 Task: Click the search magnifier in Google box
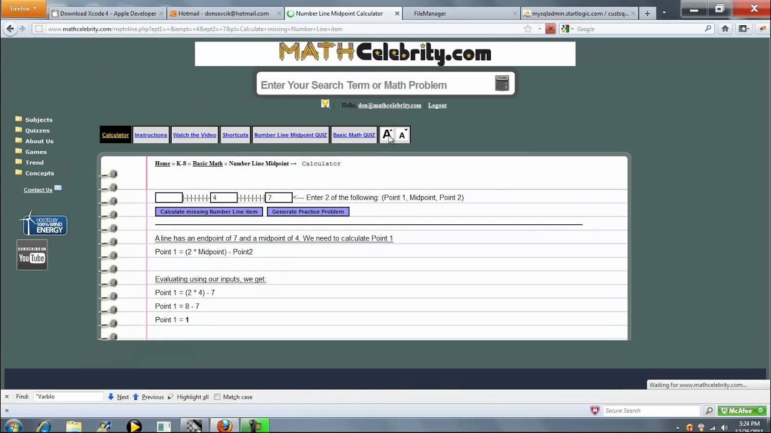coord(708,29)
